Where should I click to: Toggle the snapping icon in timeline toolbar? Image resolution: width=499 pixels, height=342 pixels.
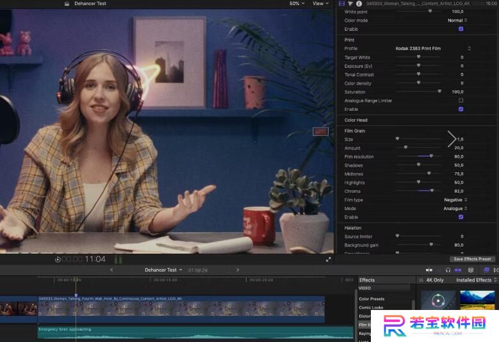pos(458,270)
